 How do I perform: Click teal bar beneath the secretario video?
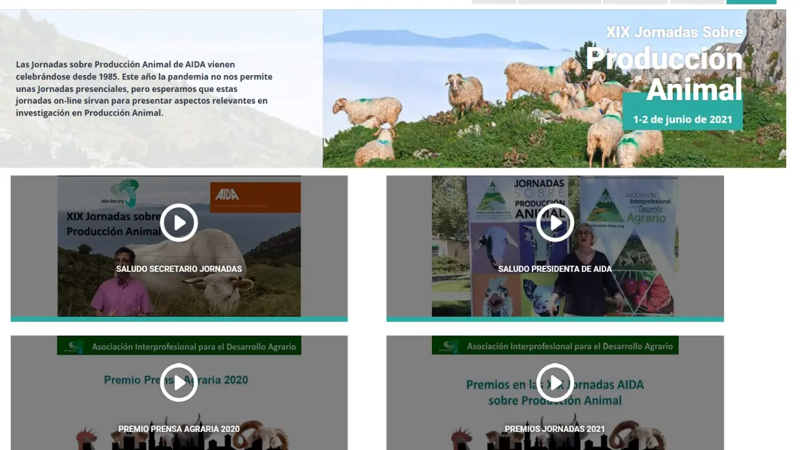pyautogui.click(x=179, y=319)
